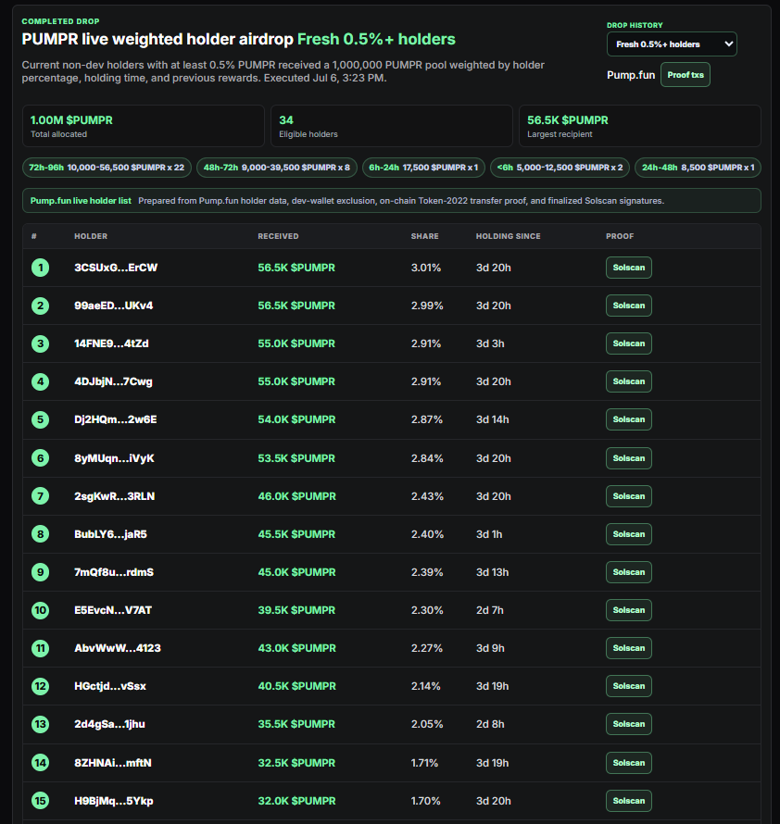
Task: Click holder address 14FNE9...4tZd
Action: 111,343
